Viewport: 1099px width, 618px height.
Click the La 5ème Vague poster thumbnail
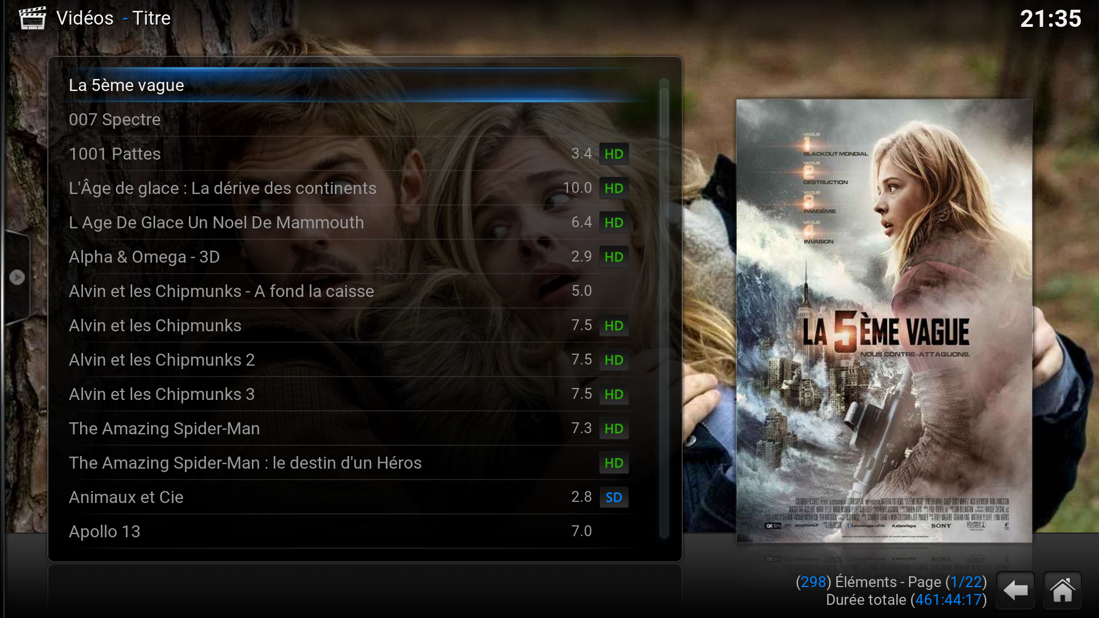884,321
